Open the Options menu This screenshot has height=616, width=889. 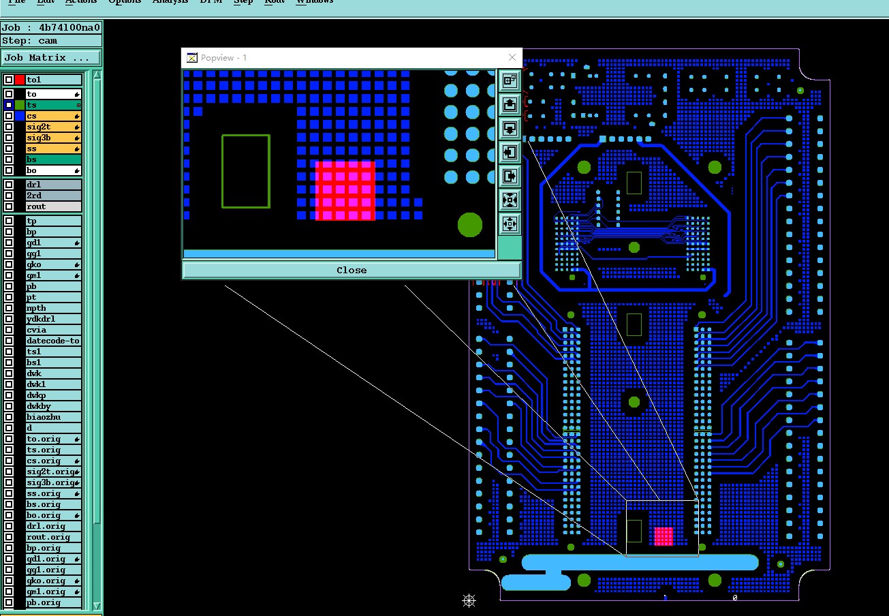click(125, 2)
